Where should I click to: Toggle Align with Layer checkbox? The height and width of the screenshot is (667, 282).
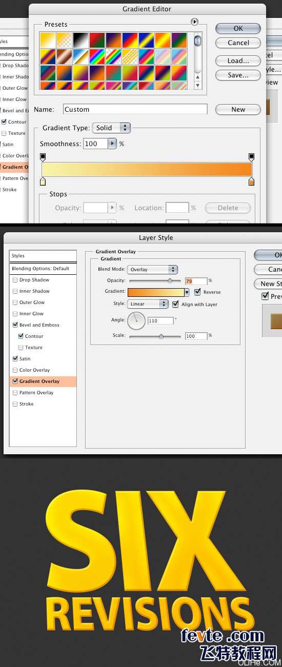point(176,304)
